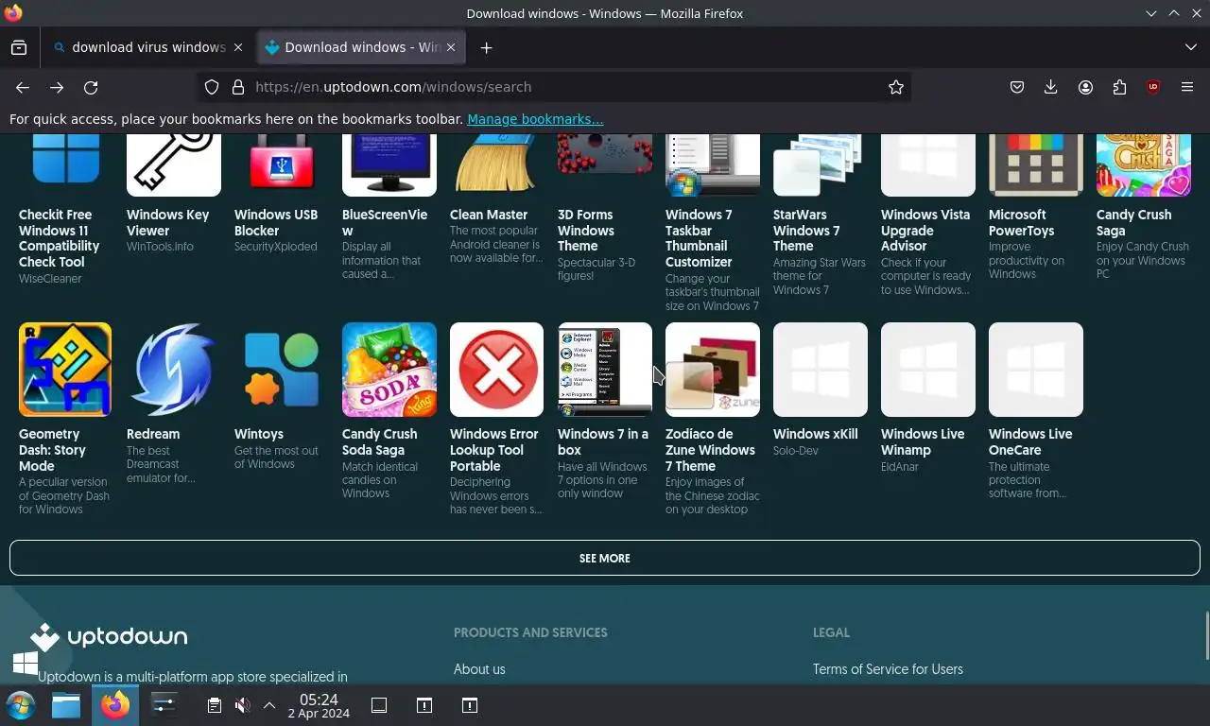Screen dimensions: 1210x726
Task: Open file manager from taskbar
Action: click(x=66, y=705)
